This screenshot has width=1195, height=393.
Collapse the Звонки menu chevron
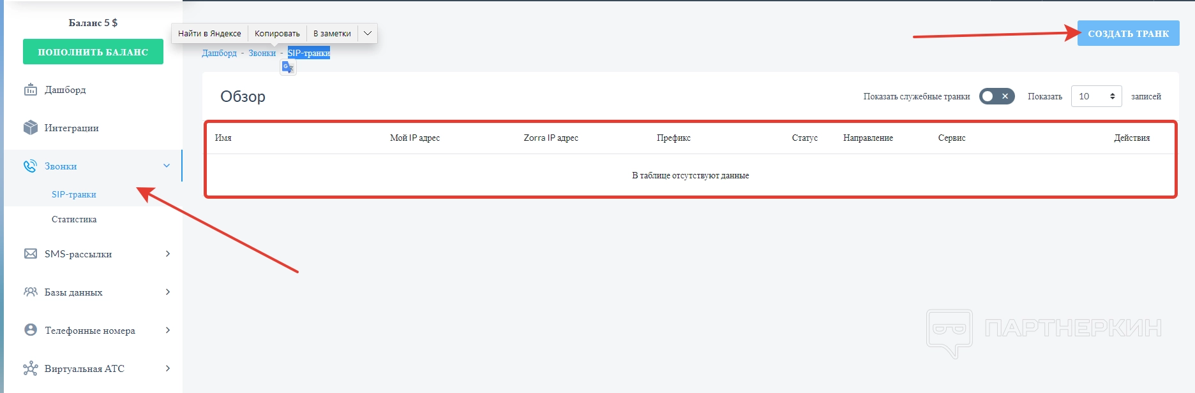pos(167,166)
